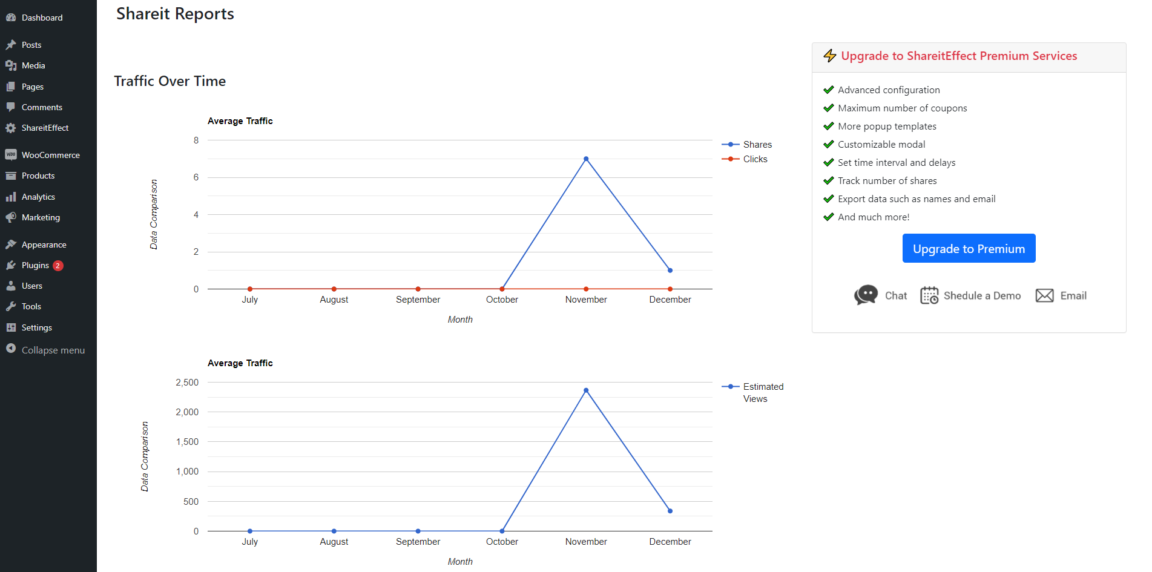Click the Comments menu label
Screen dimensions: 1152x572
pyautogui.click(x=42, y=107)
